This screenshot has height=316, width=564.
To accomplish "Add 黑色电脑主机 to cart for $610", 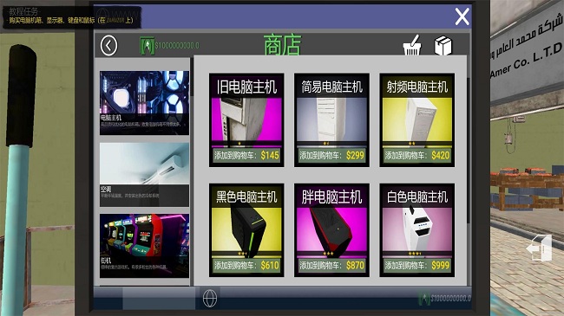I will coord(246,266).
